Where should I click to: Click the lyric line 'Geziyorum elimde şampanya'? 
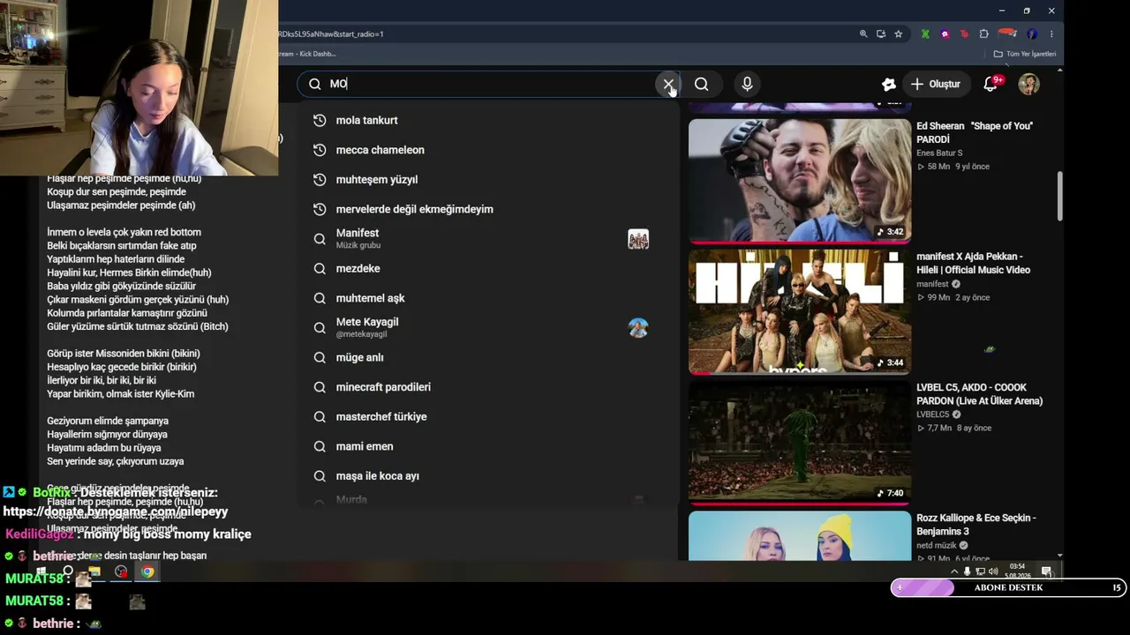pyautogui.click(x=108, y=421)
